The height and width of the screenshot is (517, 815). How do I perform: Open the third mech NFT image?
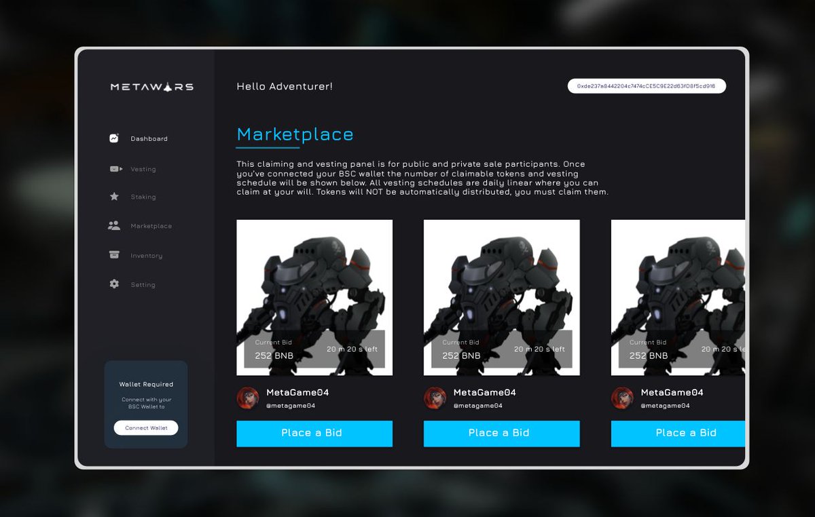coord(678,297)
